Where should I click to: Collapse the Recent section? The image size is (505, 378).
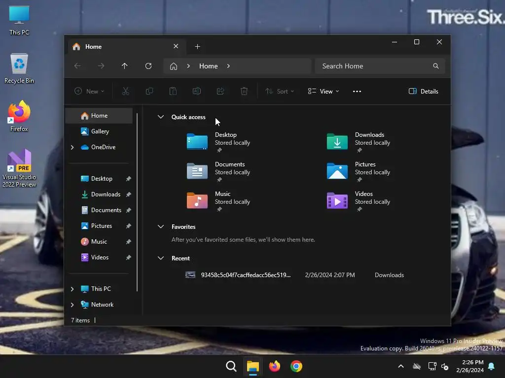click(x=161, y=258)
